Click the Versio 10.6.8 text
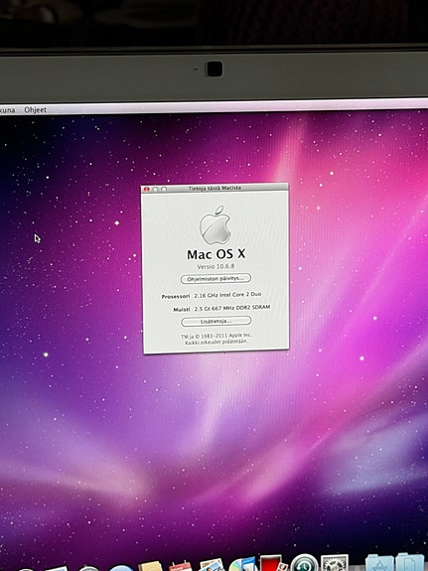 point(216,266)
